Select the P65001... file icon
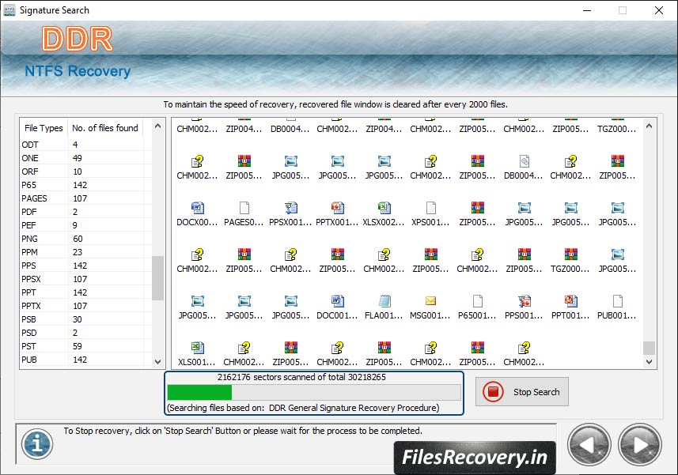This screenshot has height=475, width=678. point(477,301)
